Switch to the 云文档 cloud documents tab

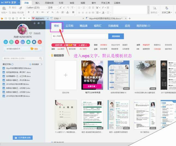click(x=69, y=26)
